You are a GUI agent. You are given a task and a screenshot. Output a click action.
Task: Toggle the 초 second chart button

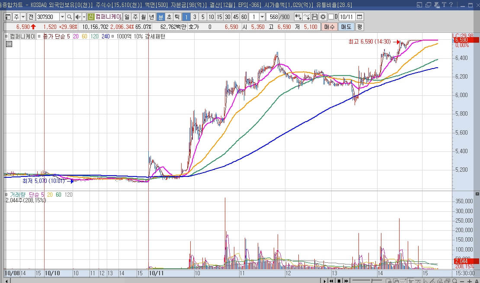169,17
